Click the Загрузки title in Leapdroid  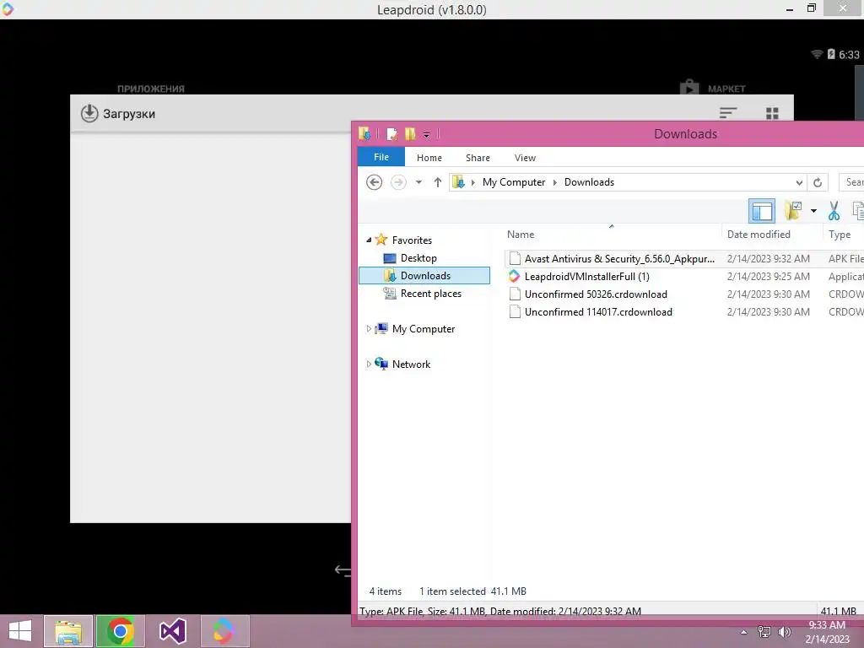129,114
